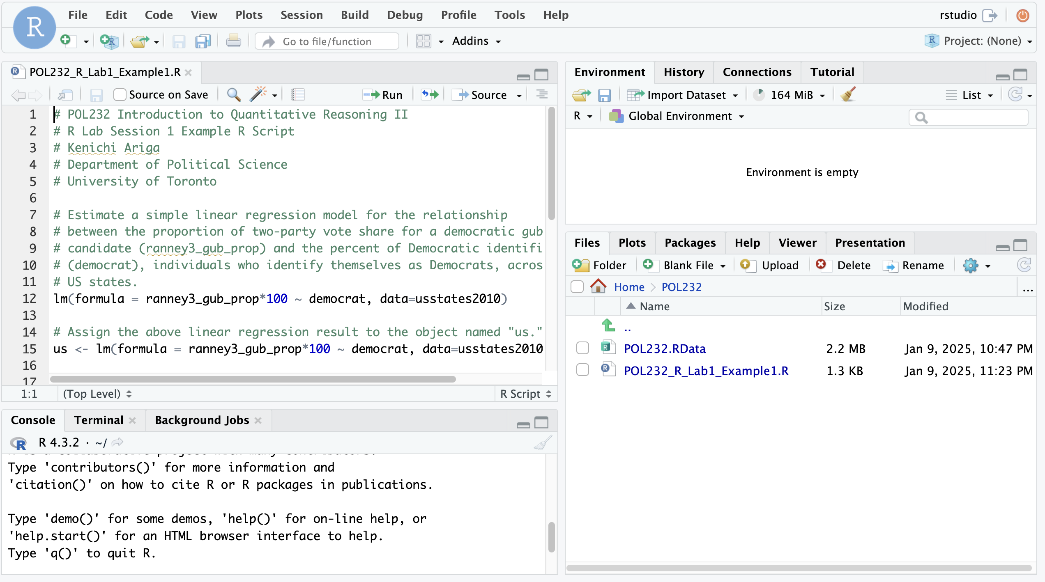The width and height of the screenshot is (1045, 582).
Task: Click the Code Tools magic wand icon
Action: point(258,94)
